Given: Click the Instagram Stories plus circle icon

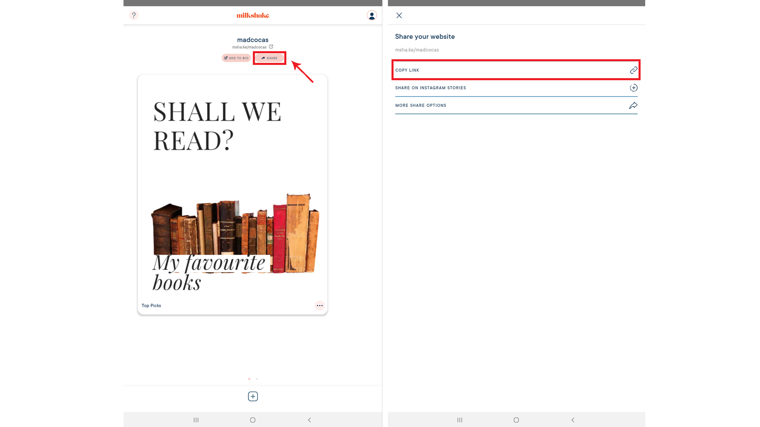Looking at the screenshot, I should (x=633, y=88).
